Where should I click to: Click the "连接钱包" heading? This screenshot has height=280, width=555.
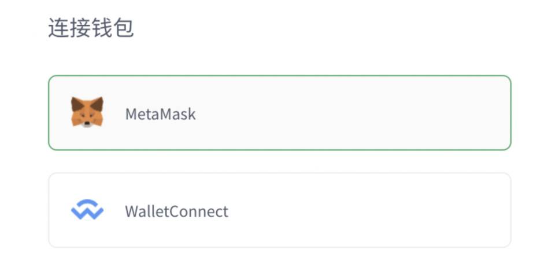[x=91, y=28]
